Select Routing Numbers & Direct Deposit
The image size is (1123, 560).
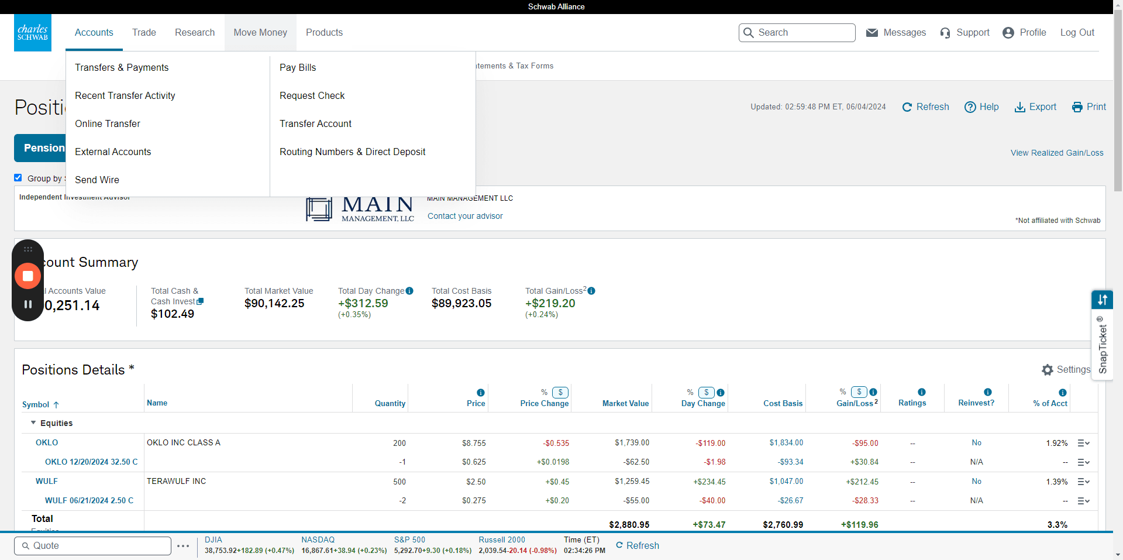coord(353,152)
